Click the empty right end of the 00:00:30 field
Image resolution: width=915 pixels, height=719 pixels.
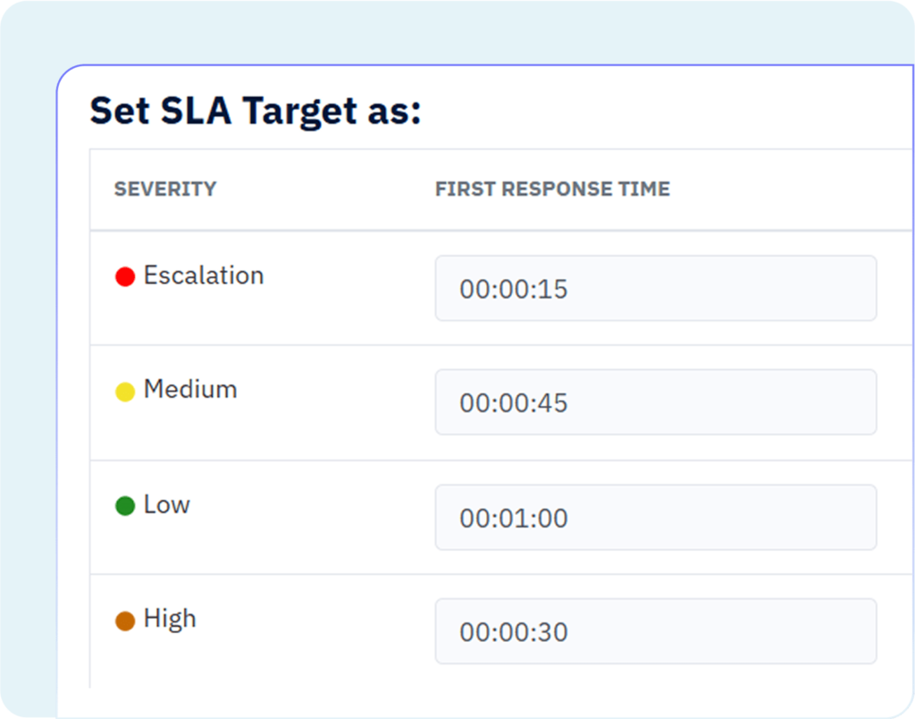(x=804, y=631)
